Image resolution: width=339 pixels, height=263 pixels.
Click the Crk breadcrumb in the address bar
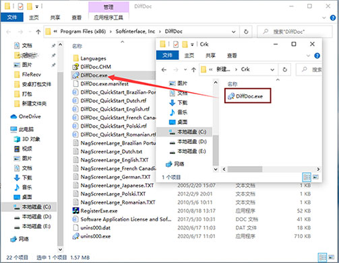click(x=245, y=69)
